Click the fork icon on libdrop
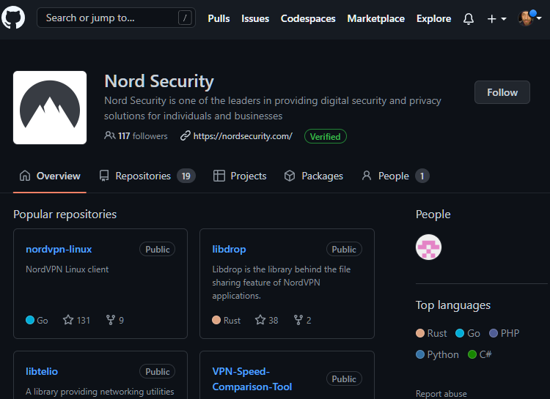The image size is (550, 399). (298, 320)
